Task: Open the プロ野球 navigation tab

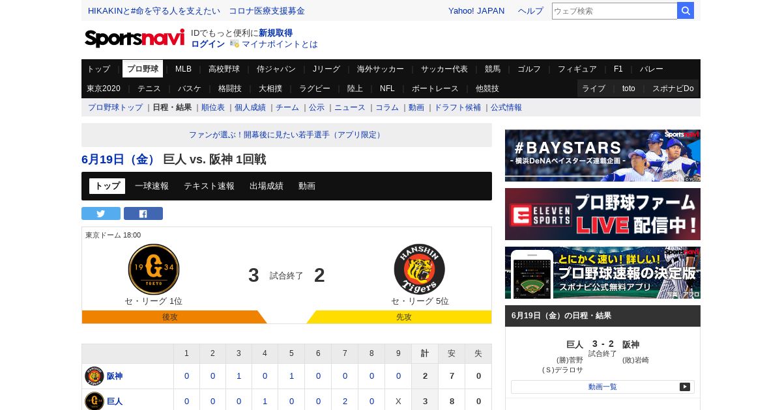Action: tap(143, 69)
